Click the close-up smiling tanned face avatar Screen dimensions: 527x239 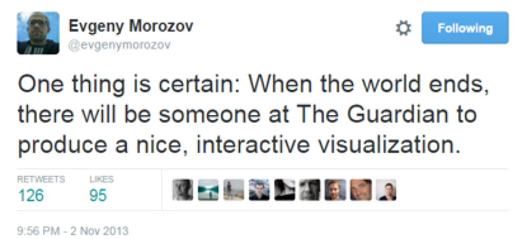tap(360, 190)
